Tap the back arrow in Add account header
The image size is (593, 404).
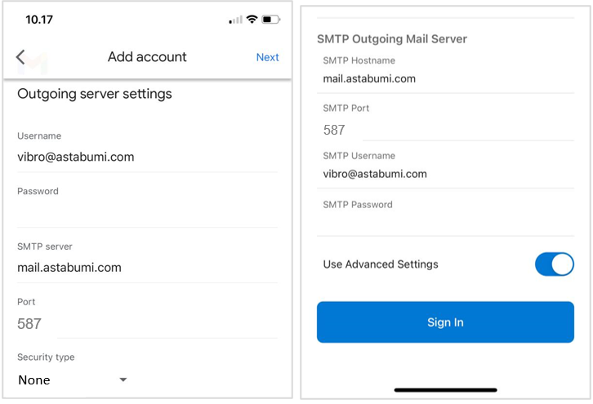20,57
